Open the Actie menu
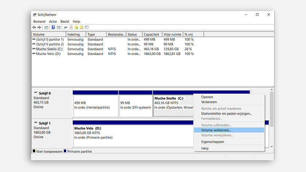The image size is (306, 172). point(53,21)
